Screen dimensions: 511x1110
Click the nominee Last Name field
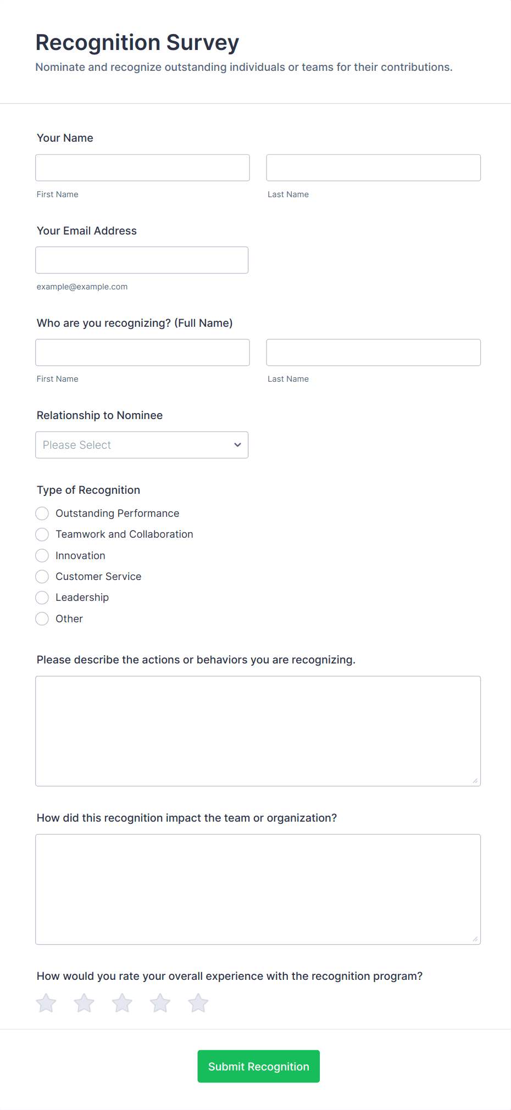point(373,352)
